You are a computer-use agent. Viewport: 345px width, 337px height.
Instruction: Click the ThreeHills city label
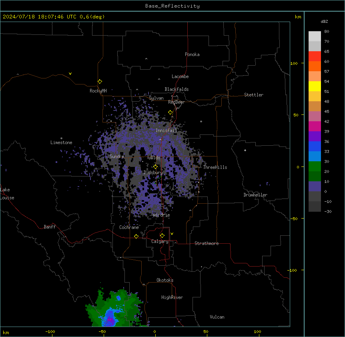pos(215,167)
